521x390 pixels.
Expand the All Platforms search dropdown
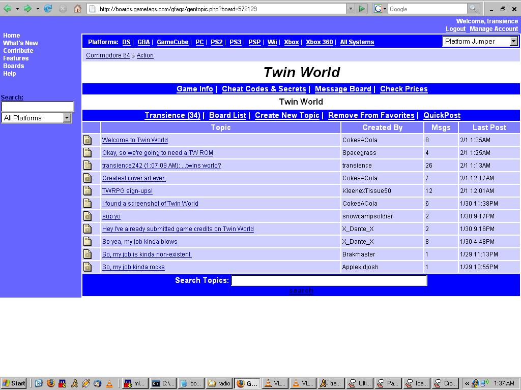67,118
